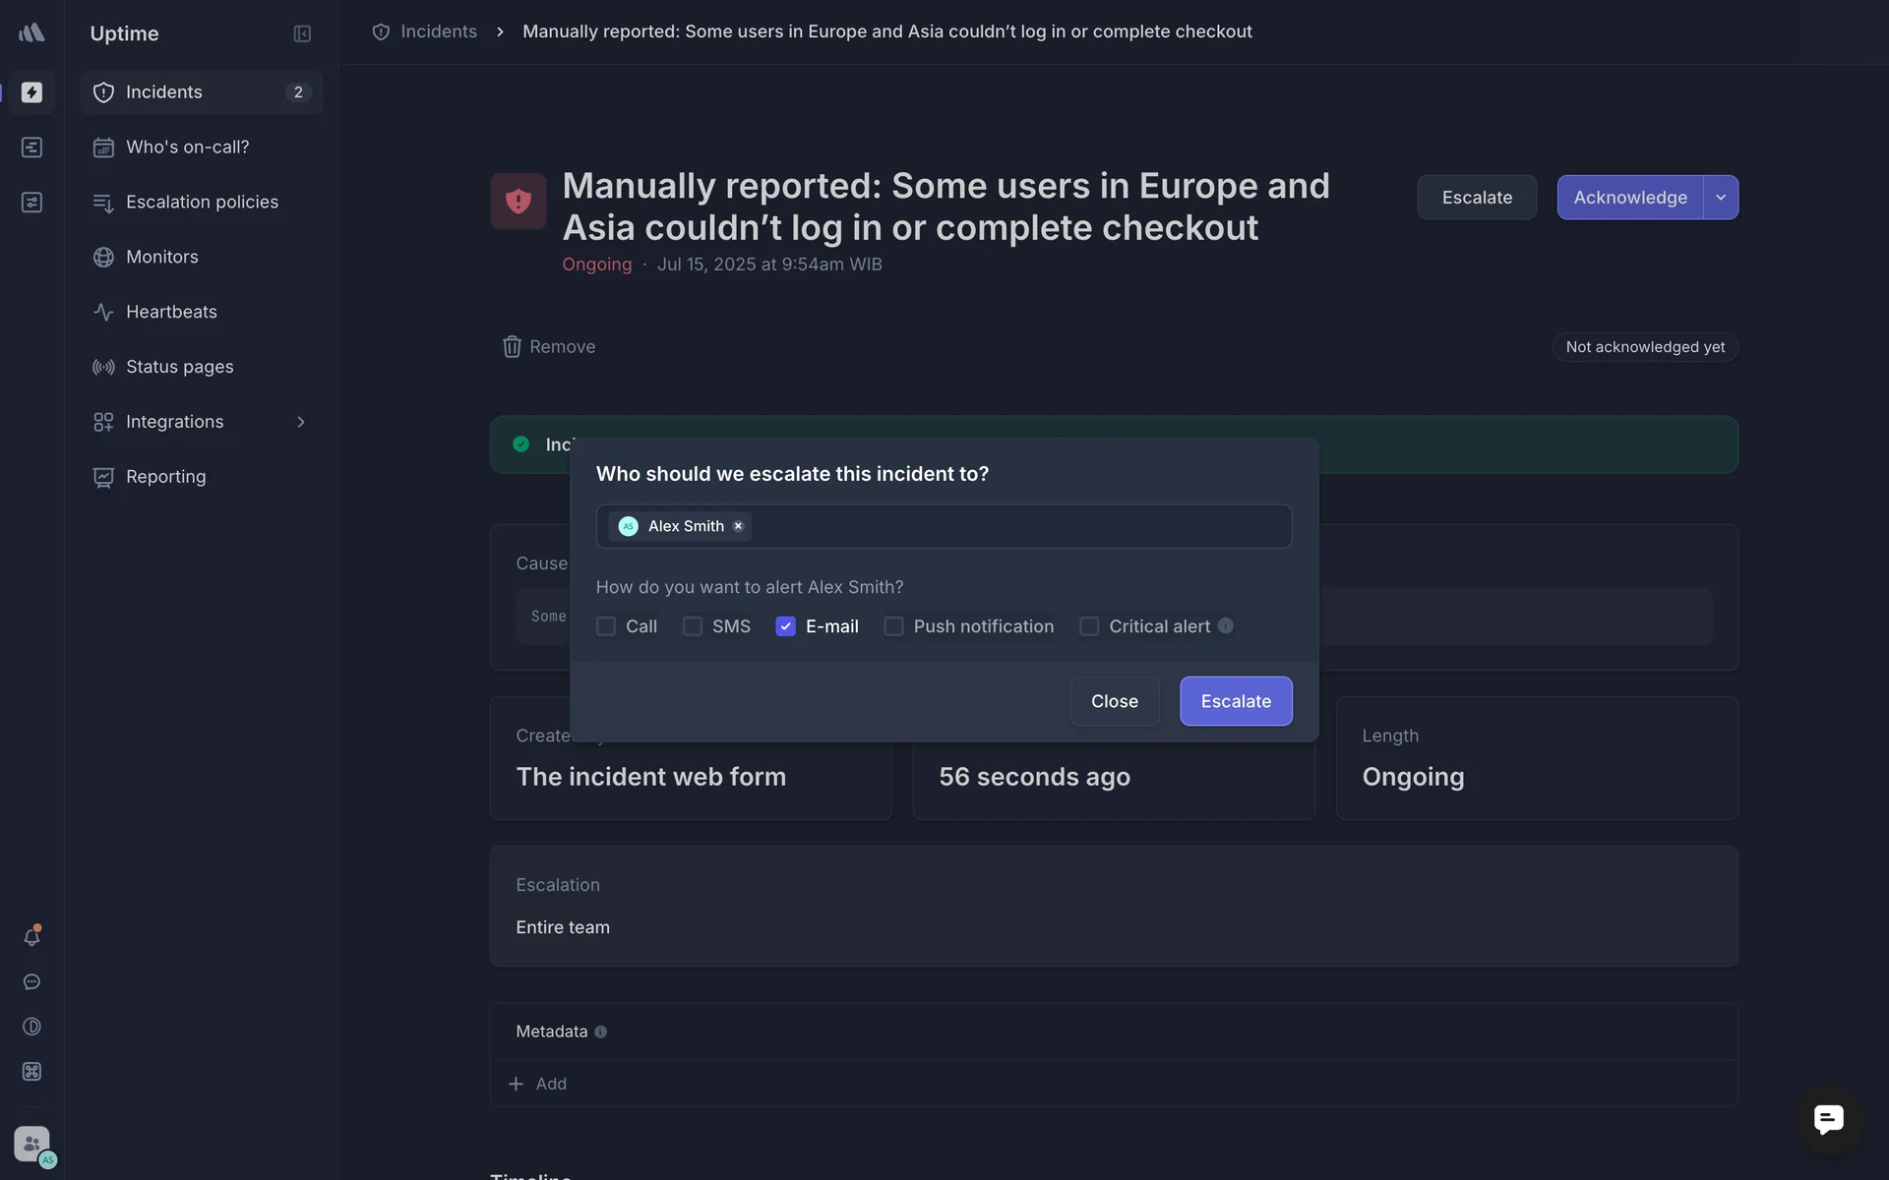Image resolution: width=1889 pixels, height=1180 pixels.
Task: Remove Alex Smith from escalation recipients
Action: coord(738,526)
